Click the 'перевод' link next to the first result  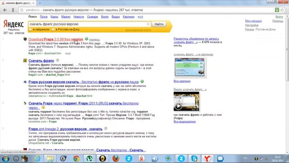pyautogui.click(x=94, y=39)
